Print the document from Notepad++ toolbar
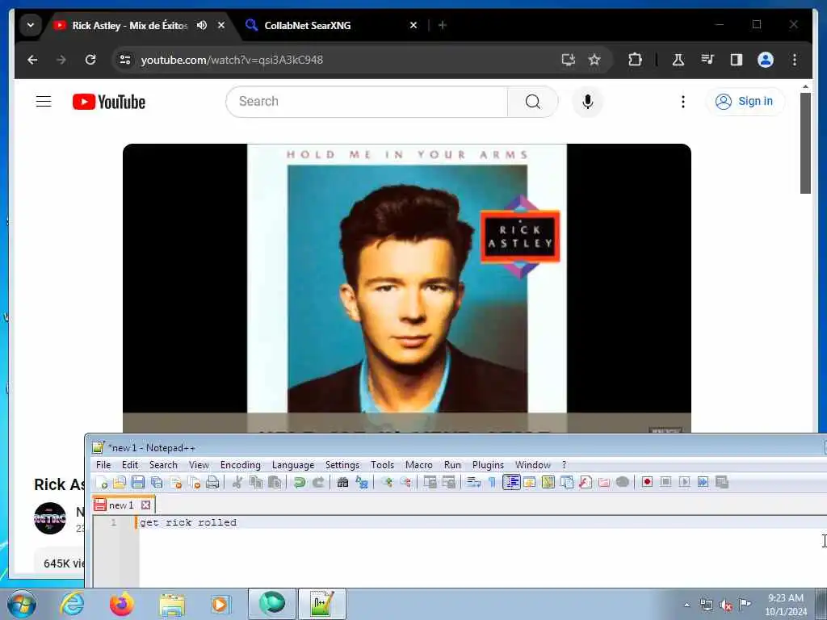This screenshot has height=620, width=827. (212, 483)
